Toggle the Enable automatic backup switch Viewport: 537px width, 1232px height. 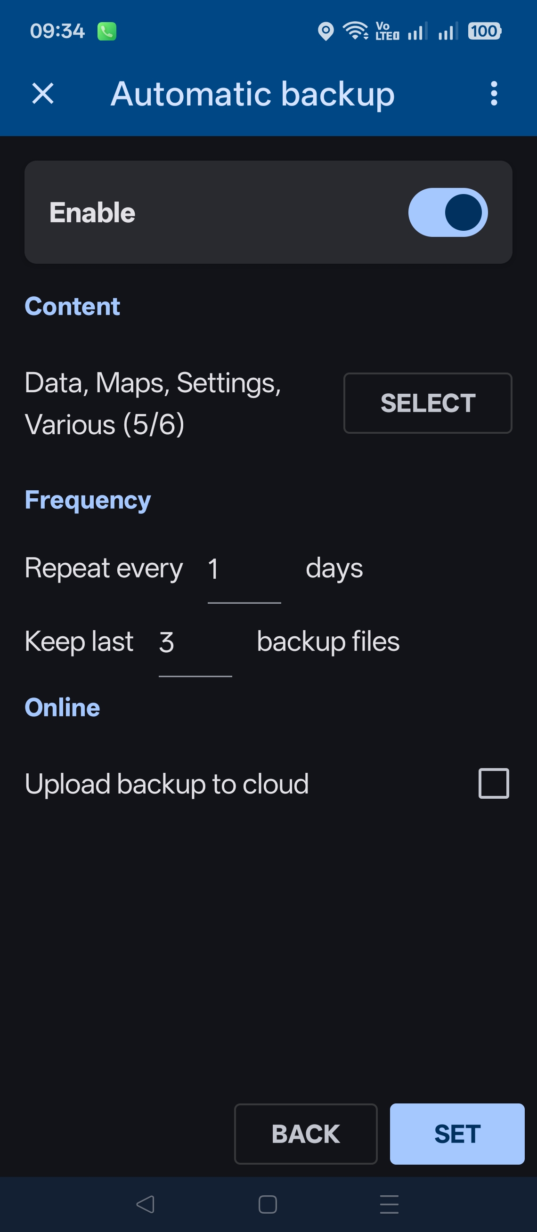[447, 212]
